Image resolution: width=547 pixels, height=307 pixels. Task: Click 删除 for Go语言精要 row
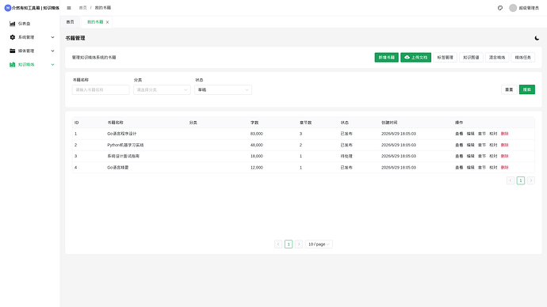pyautogui.click(x=505, y=168)
